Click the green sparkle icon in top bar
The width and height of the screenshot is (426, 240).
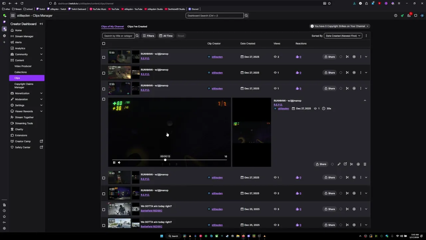point(402,15)
